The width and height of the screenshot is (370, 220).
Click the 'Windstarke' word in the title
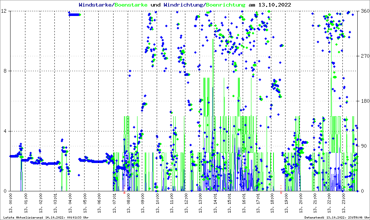point(95,5)
